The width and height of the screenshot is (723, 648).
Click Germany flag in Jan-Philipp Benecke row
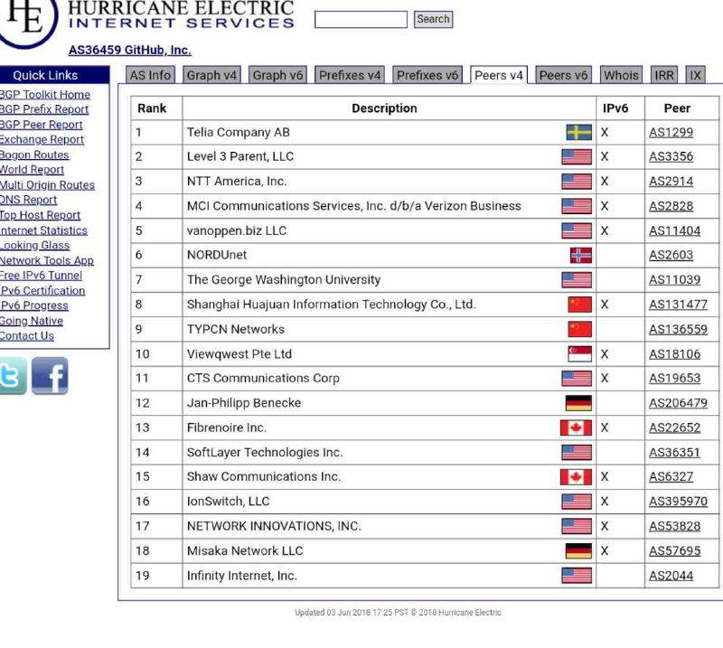578,403
